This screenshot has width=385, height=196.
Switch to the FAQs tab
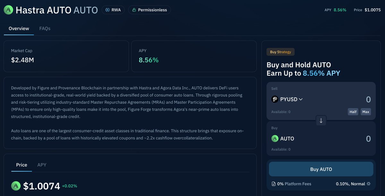click(45, 29)
